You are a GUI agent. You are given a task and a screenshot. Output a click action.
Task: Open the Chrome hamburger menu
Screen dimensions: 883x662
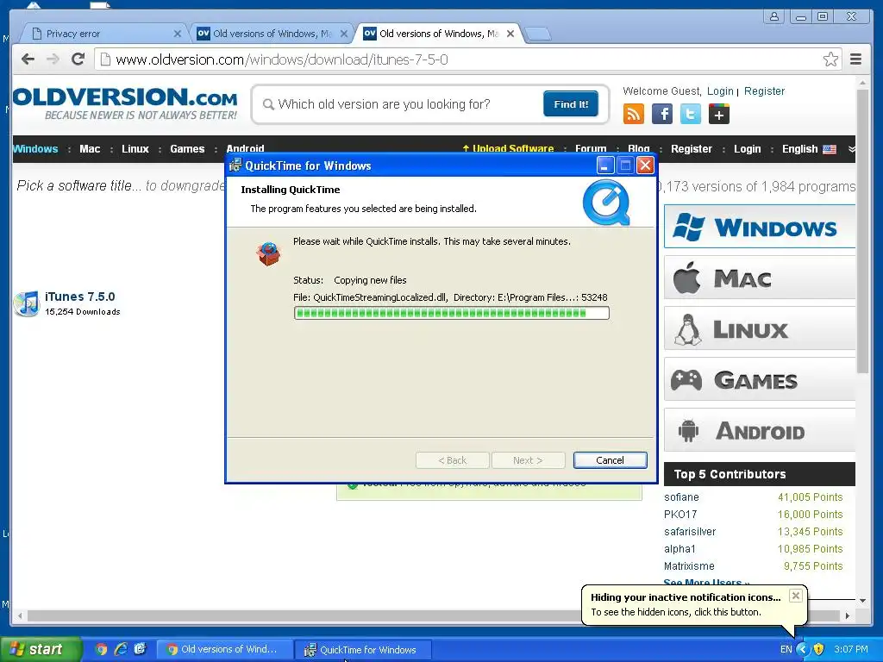855,59
